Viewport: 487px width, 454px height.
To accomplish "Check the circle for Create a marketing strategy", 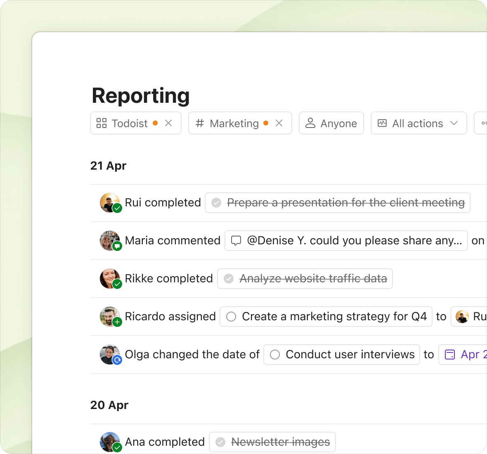I will point(231,317).
